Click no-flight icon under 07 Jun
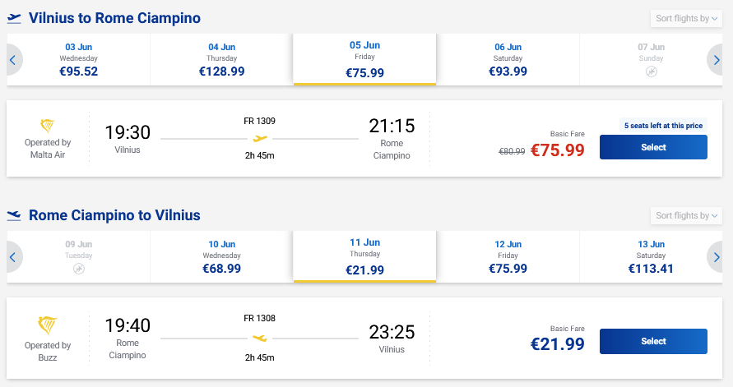This screenshot has height=387, width=733. pos(652,71)
